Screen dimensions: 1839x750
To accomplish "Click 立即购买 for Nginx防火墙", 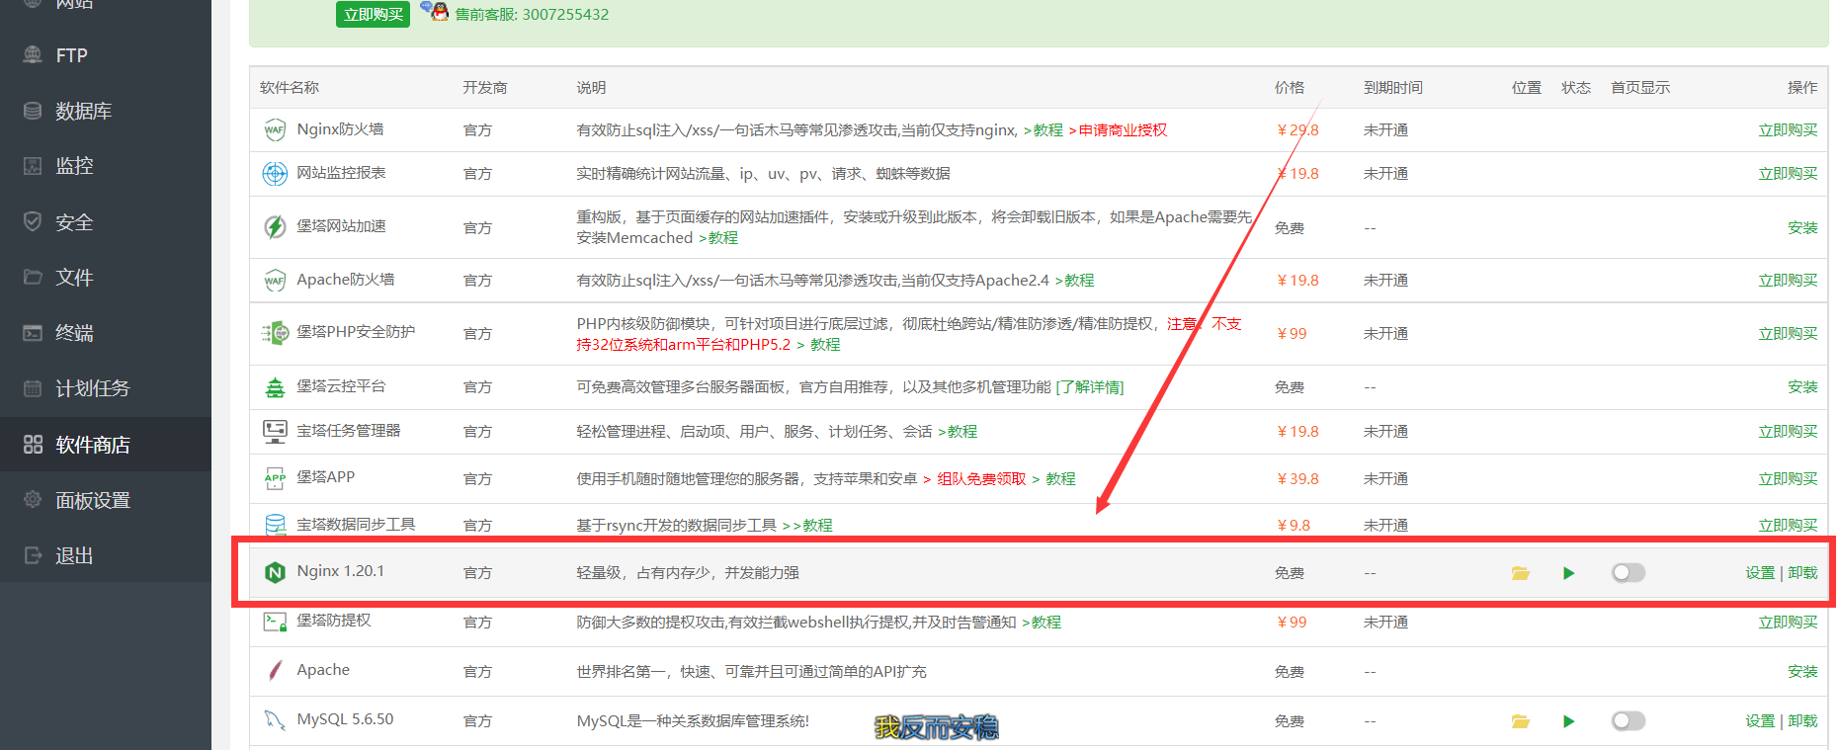I will click(1788, 130).
